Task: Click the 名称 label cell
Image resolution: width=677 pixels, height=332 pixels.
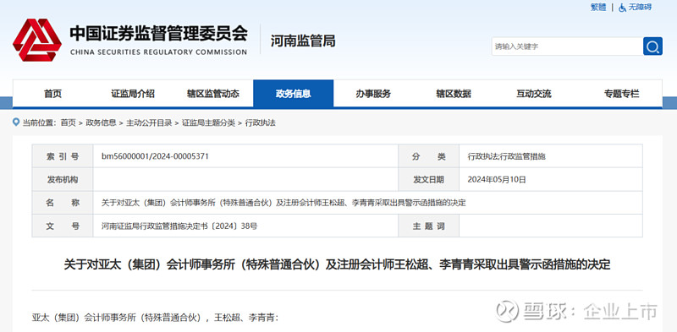Action: (63, 203)
